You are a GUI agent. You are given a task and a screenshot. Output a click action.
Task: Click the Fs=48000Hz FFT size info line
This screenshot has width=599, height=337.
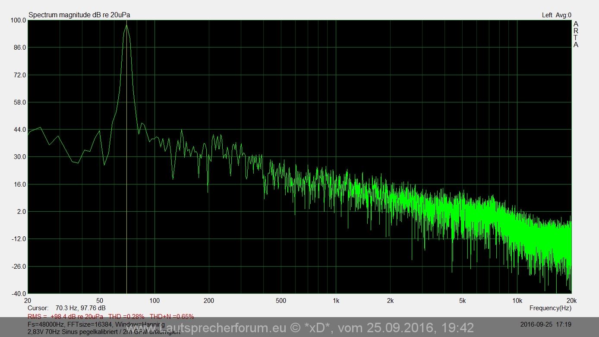[96, 324]
